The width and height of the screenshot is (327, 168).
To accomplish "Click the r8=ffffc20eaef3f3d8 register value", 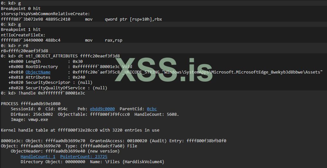I will tap(24, 51).
